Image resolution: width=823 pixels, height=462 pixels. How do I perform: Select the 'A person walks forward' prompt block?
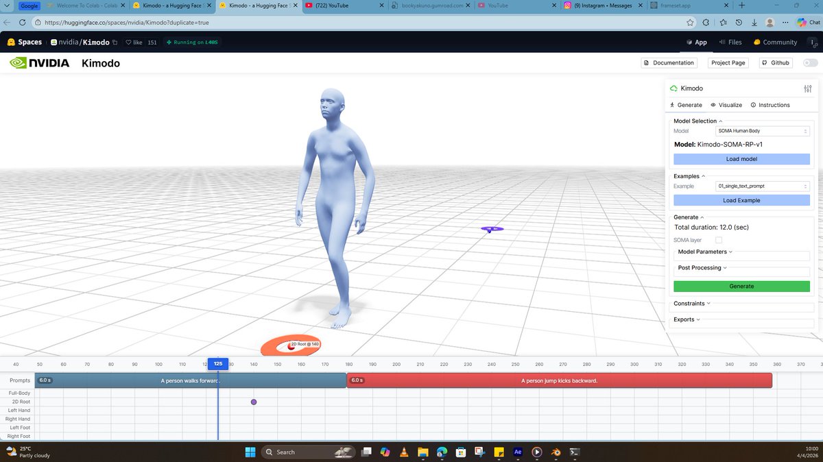191,380
